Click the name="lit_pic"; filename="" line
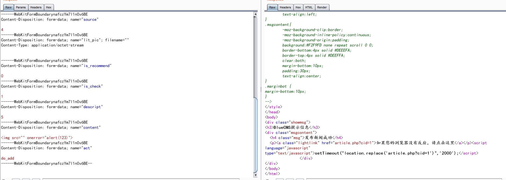The height and width of the screenshot is (180, 506). tap(65, 40)
